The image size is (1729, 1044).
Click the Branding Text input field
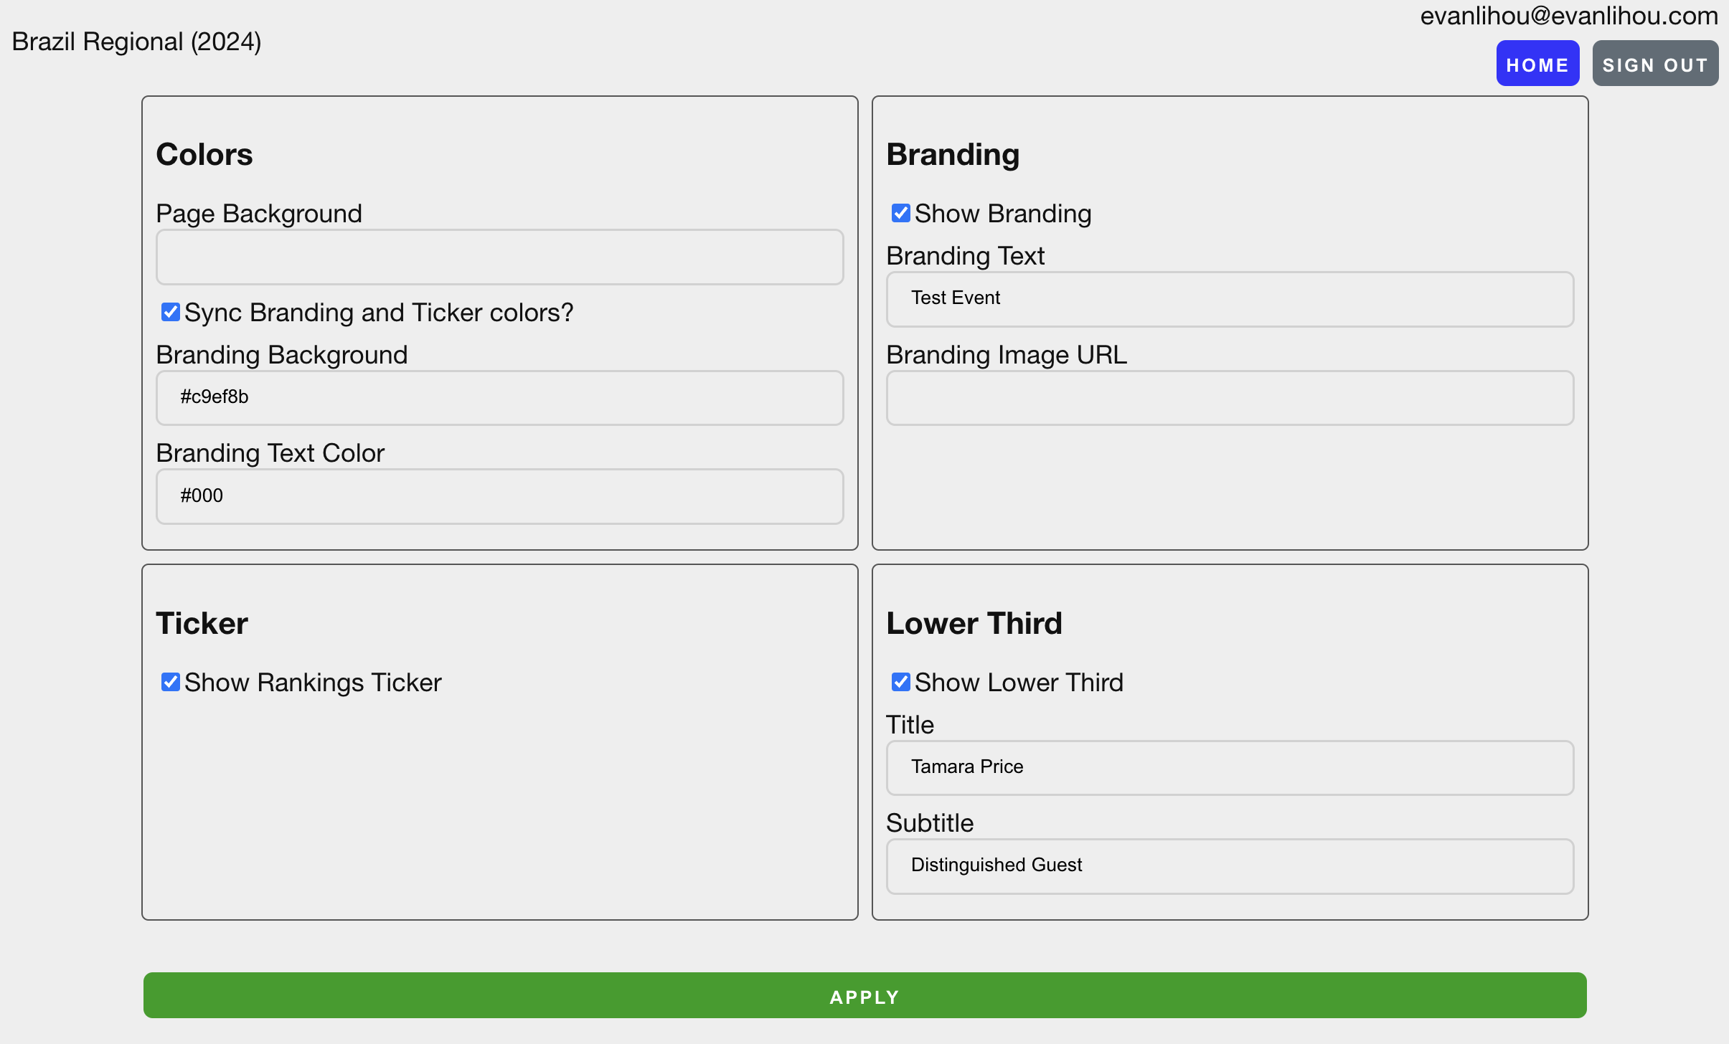coord(1229,298)
